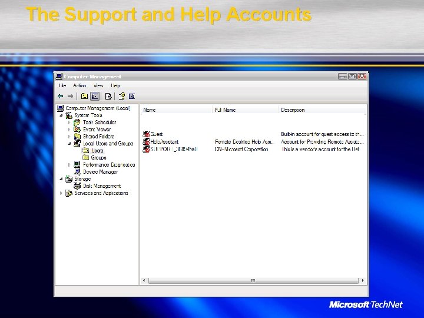
Task: Select the SUPPORT_388945a0 account name
Action: tap(174, 149)
